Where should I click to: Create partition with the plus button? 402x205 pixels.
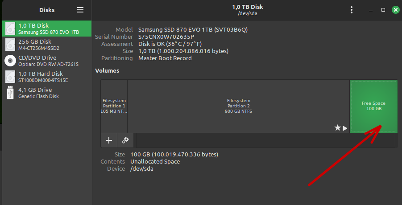[109, 140]
